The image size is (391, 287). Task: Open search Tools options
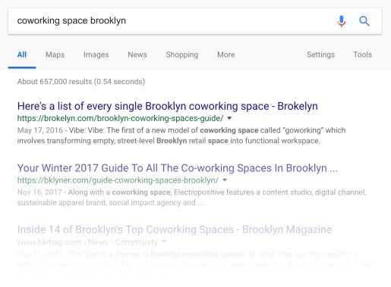coord(362,55)
